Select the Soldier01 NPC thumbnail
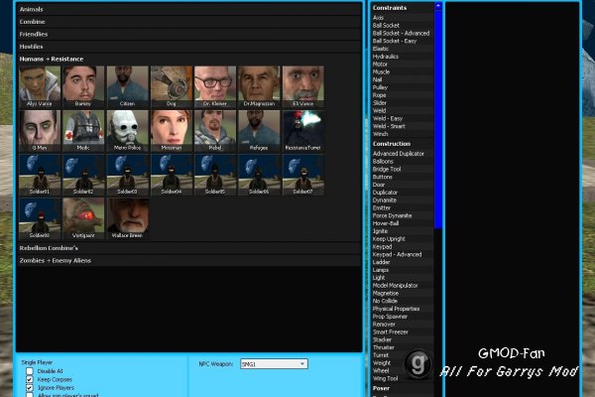This screenshot has height=397, width=595. click(40, 175)
